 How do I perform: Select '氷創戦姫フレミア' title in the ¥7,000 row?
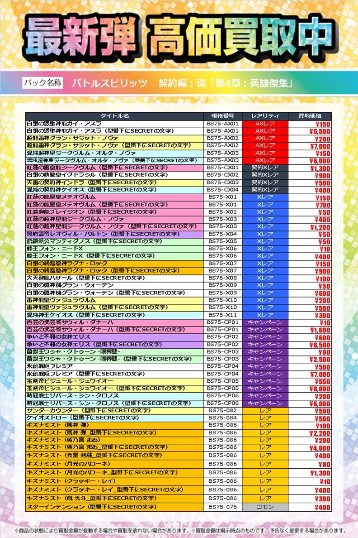point(114,374)
